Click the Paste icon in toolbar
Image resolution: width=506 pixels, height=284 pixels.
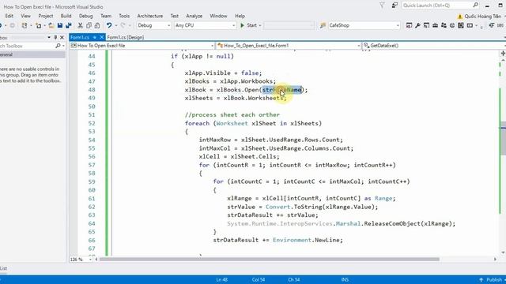pyautogui.click(x=97, y=25)
